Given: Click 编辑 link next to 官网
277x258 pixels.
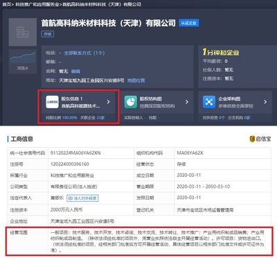Looking at the screenshot, I should 75,71.
